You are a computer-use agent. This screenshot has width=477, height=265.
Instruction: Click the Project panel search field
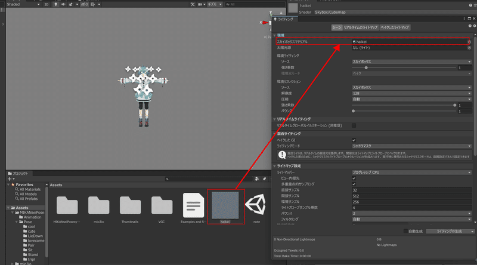(x=209, y=179)
